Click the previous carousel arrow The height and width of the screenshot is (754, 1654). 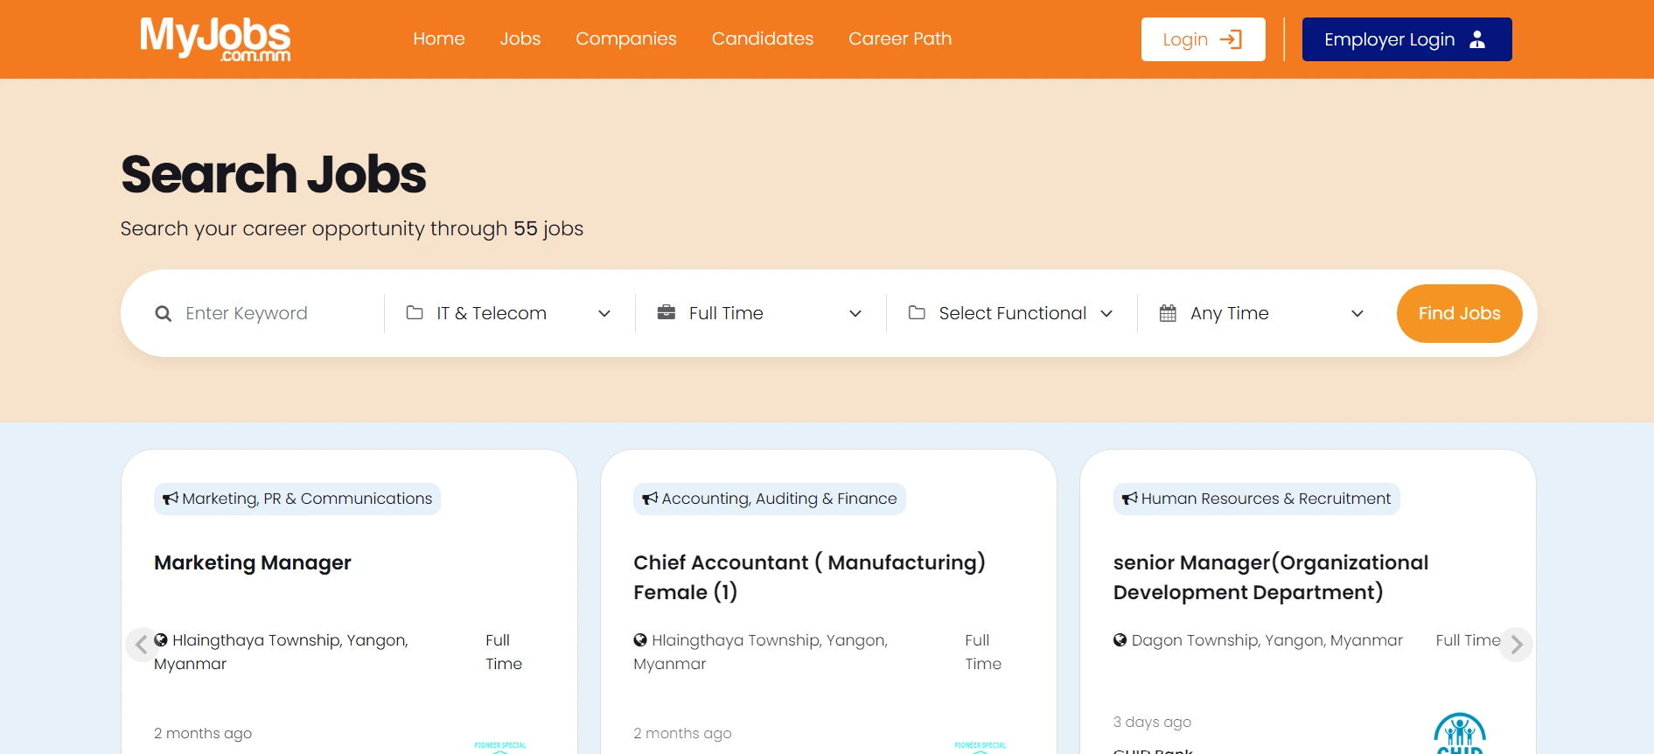click(142, 645)
